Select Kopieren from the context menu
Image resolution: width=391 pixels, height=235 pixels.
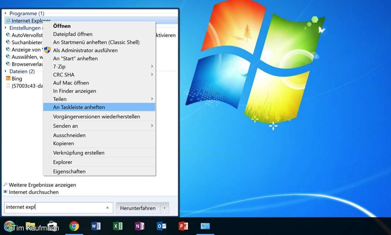click(99, 143)
